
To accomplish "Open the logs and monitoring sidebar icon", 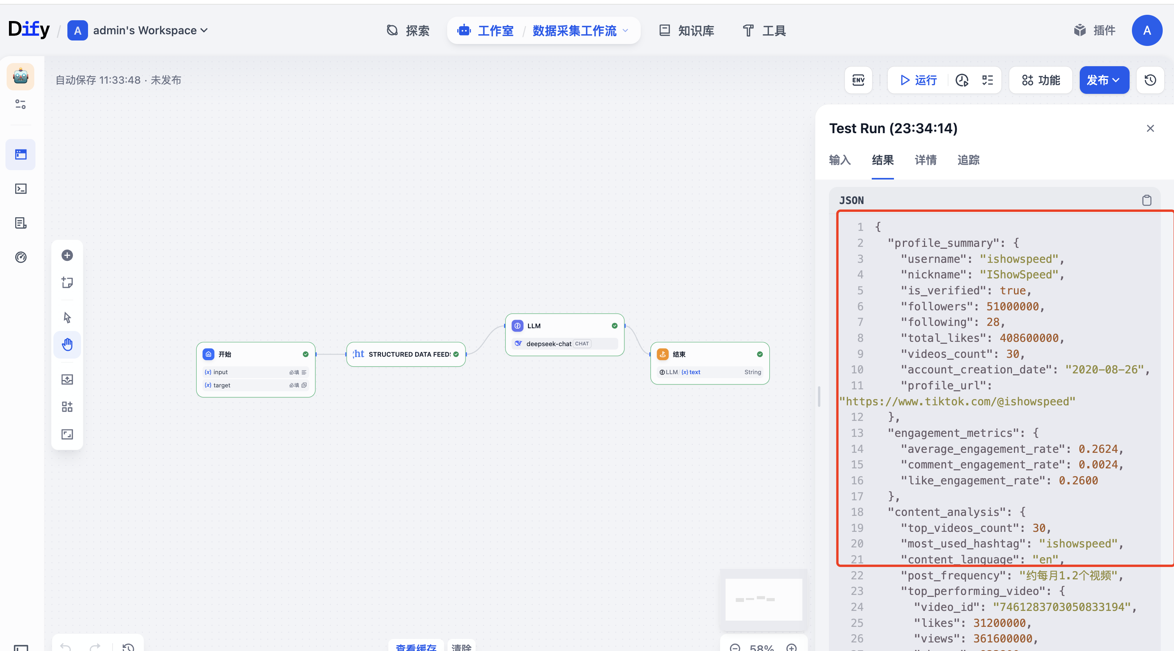I will (x=21, y=223).
